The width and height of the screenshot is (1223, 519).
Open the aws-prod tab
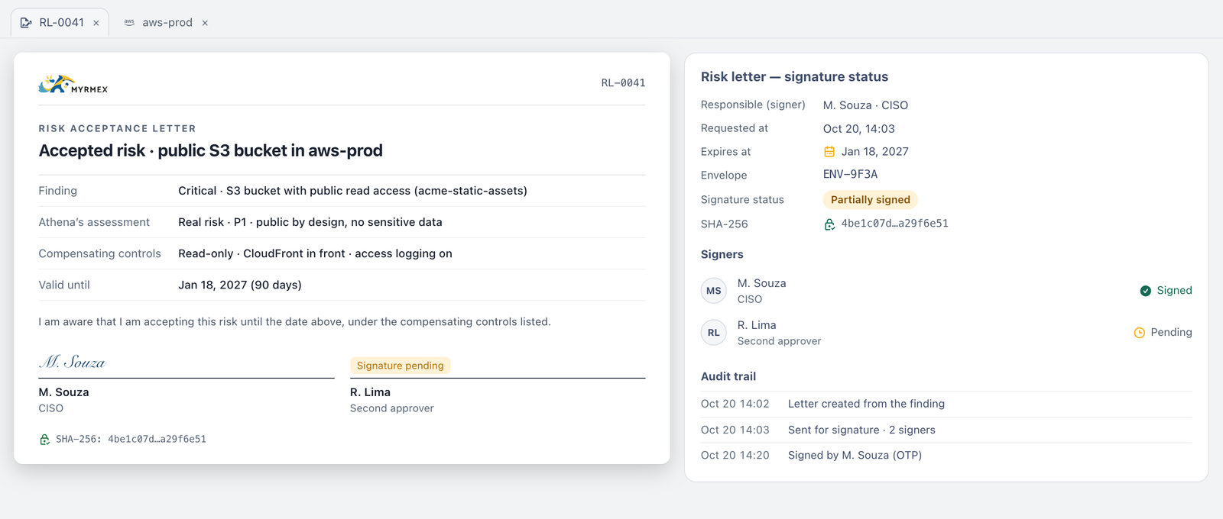tap(166, 23)
